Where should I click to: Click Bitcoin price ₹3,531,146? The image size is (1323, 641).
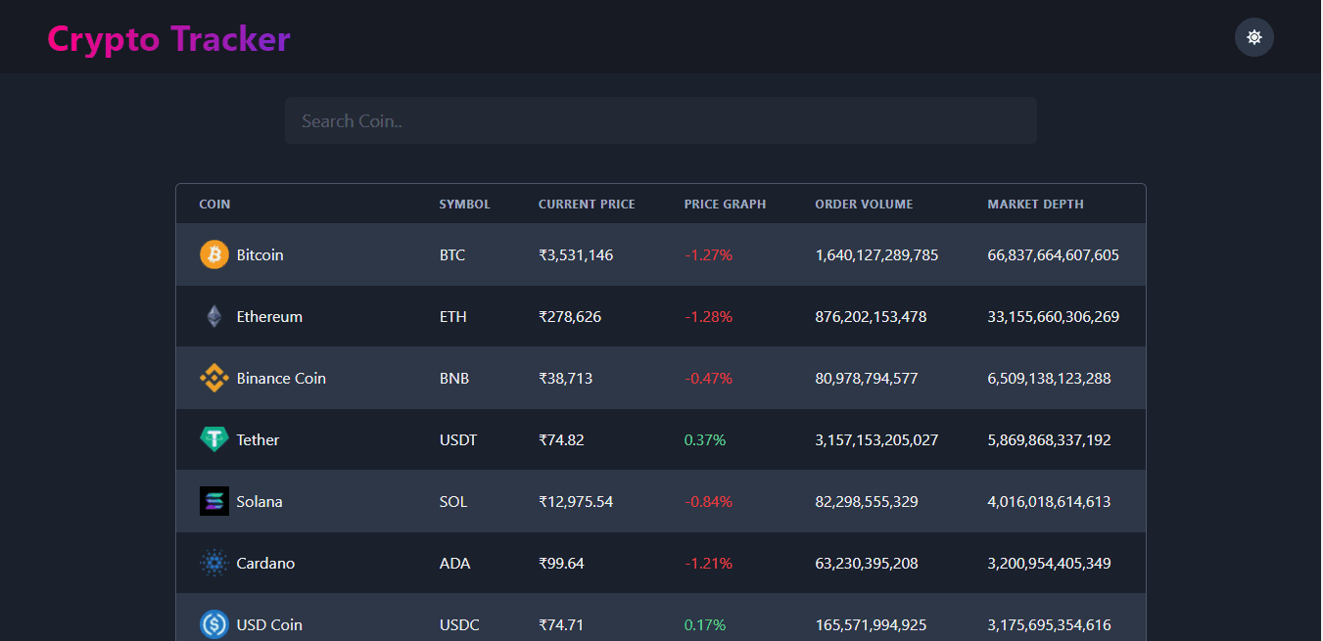576,254
